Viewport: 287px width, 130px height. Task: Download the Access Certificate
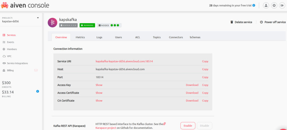point(192,93)
